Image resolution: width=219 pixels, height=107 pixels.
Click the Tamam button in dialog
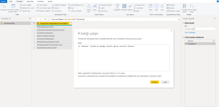[155, 82]
